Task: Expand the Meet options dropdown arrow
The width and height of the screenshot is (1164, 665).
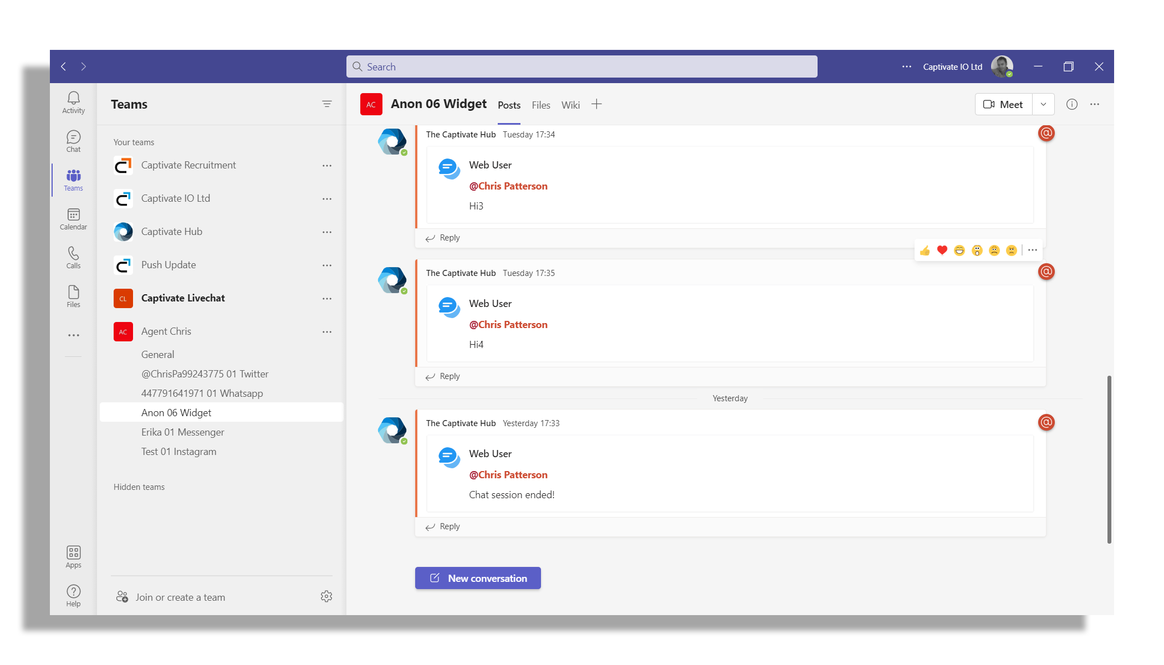Action: click(1043, 104)
